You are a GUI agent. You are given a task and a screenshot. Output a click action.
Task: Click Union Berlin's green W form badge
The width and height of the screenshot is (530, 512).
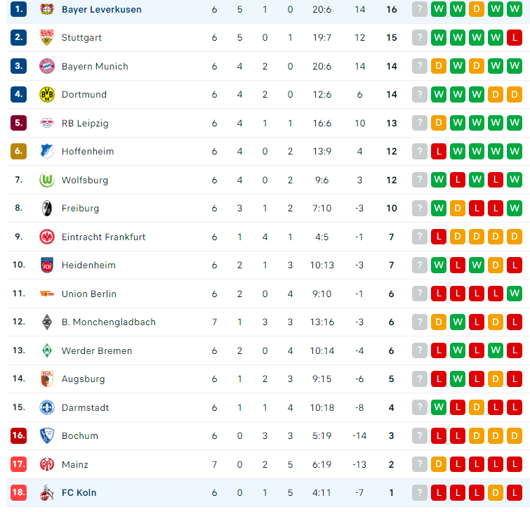(515, 293)
